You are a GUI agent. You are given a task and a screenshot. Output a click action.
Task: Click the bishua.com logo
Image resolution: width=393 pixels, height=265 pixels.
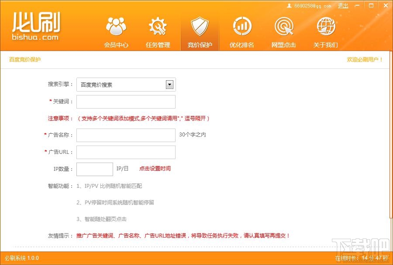click(x=36, y=26)
